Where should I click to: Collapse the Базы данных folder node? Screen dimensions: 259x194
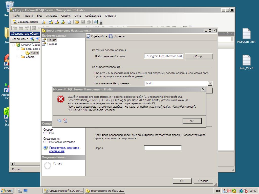[18, 49]
